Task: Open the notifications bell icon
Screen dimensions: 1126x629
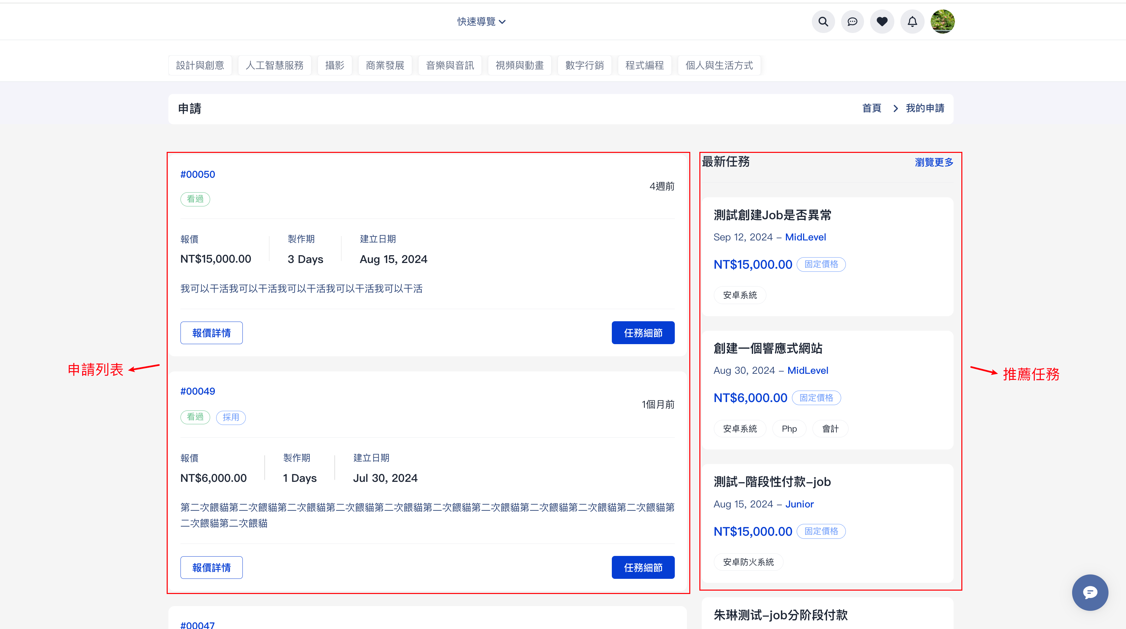Action: [x=912, y=22]
